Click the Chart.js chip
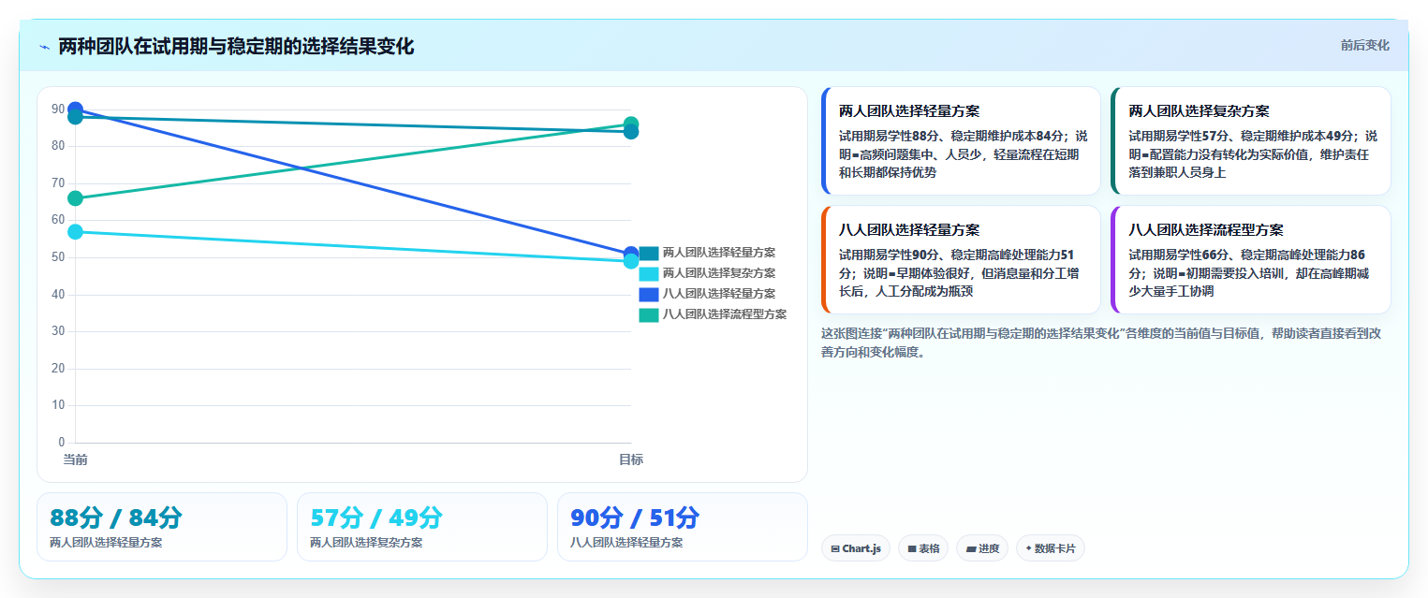1428x598 pixels. (x=856, y=548)
